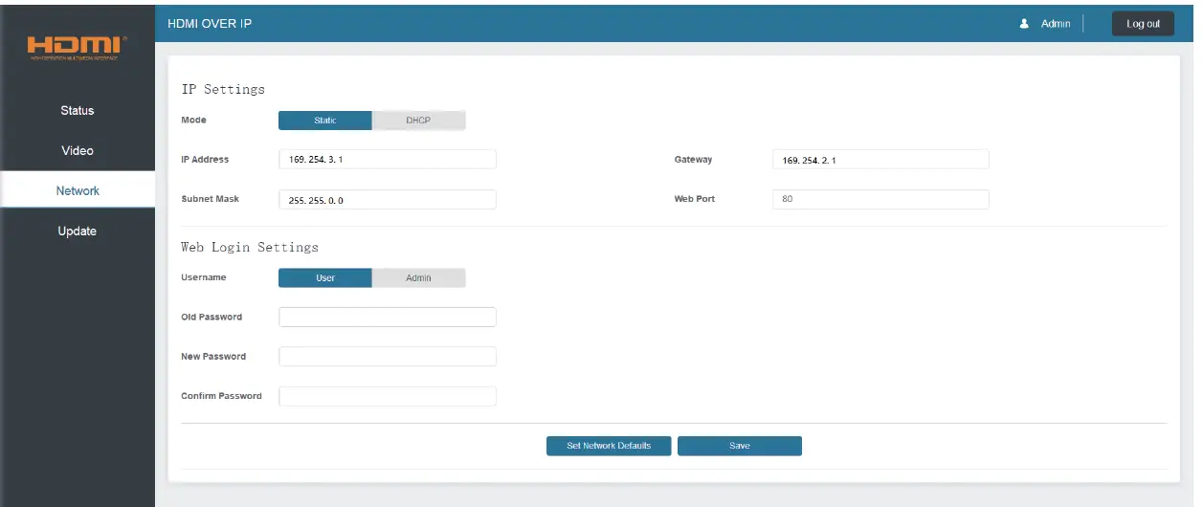Switch IP mode to DHCP
This screenshot has height=507, width=1203.
[x=418, y=121]
